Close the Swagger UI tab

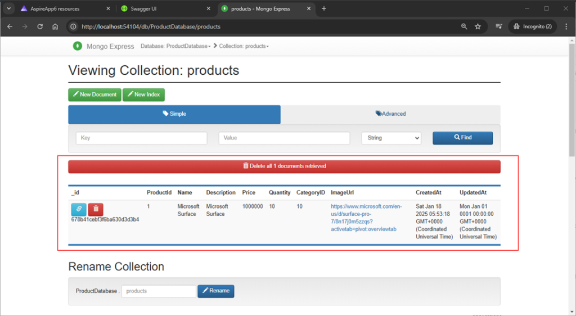(208, 8)
